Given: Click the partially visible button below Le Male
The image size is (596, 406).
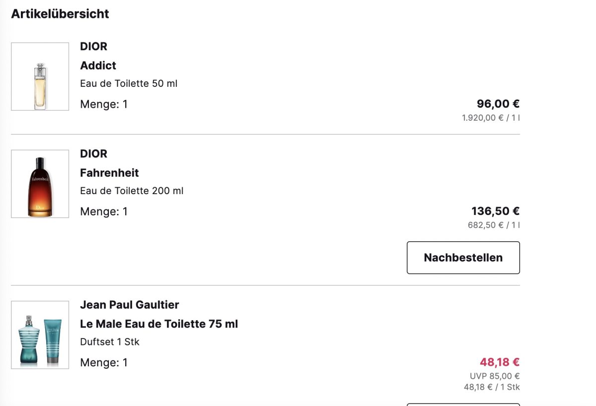Looking at the screenshot, I should coord(463,405).
